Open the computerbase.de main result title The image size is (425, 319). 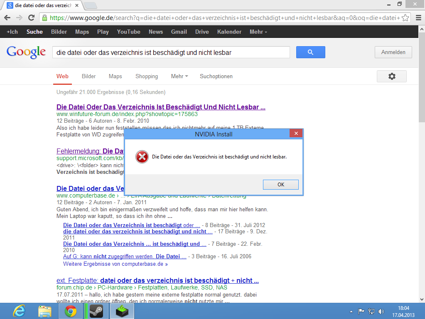90,188
